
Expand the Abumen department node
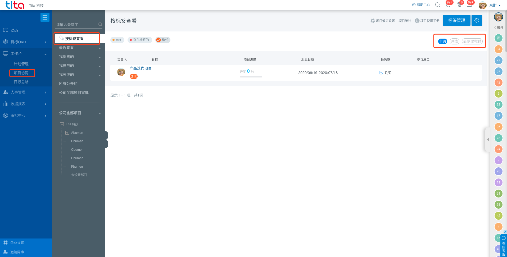point(67,133)
